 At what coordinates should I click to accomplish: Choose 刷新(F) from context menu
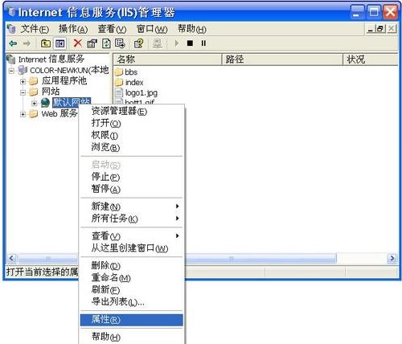(x=132, y=289)
